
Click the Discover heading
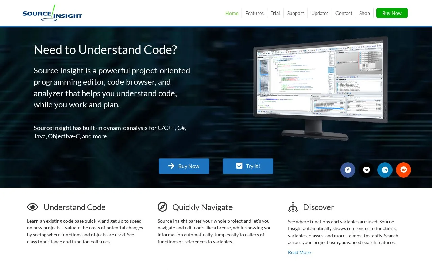[x=319, y=207]
